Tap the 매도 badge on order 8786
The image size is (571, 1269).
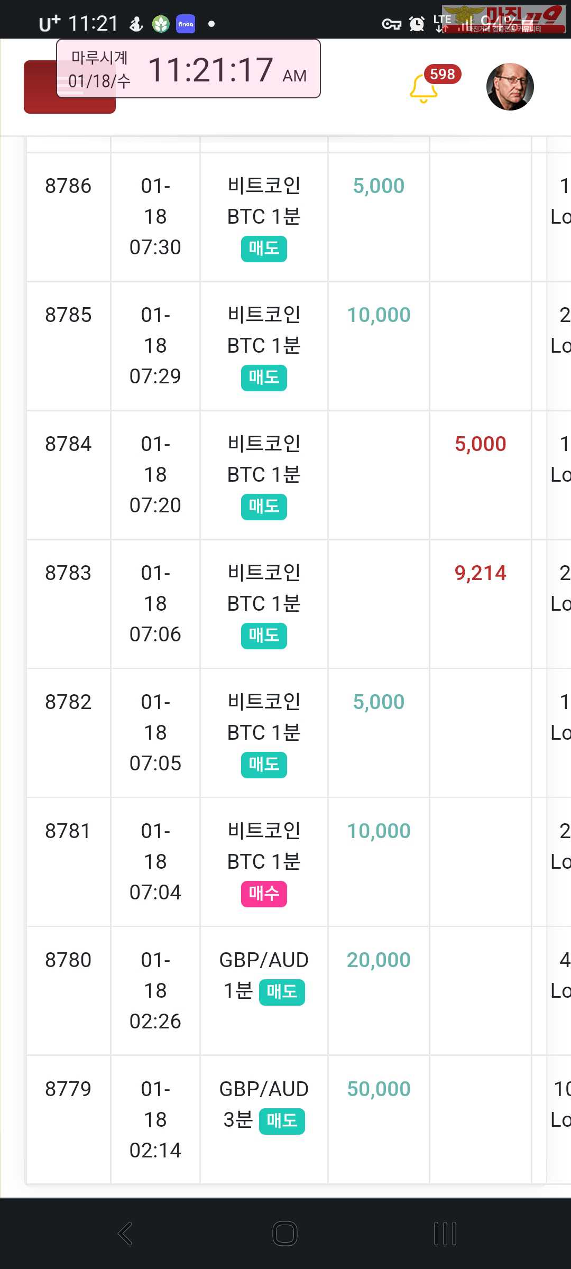(x=264, y=249)
